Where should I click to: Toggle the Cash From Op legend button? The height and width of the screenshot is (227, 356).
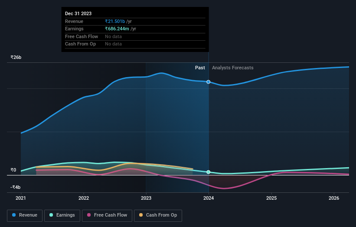coord(158,215)
